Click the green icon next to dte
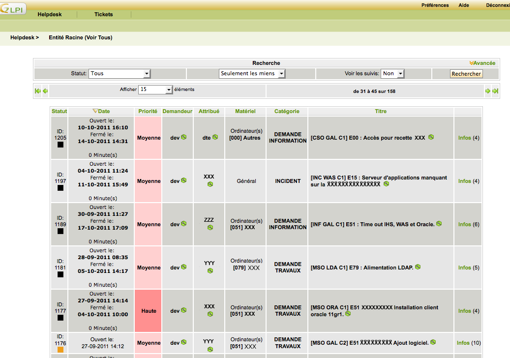Viewport: 510px width, 358px height. point(215,137)
